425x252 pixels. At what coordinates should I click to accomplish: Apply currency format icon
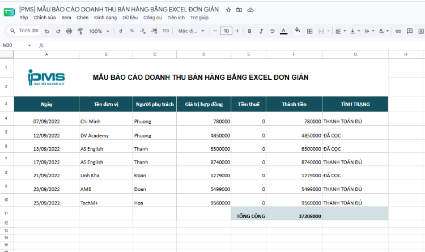point(121,31)
